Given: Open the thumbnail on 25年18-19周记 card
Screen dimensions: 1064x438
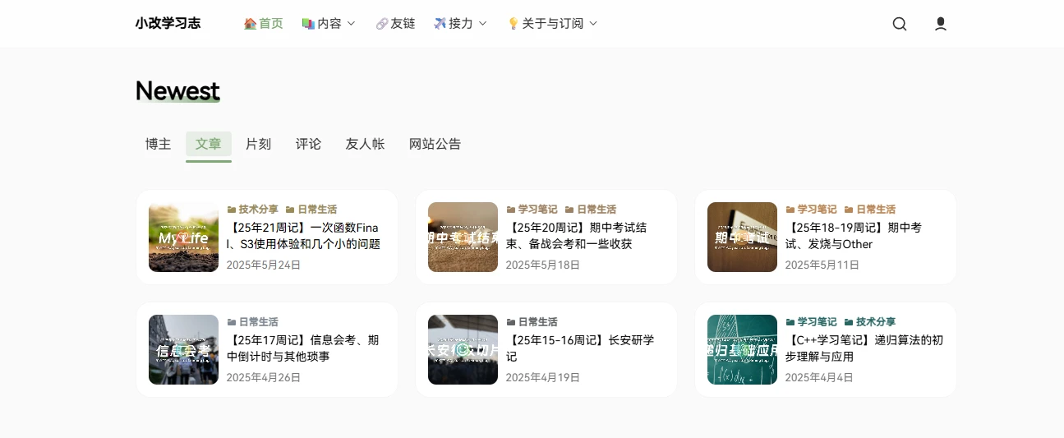Looking at the screenshot, I should (x=742, y=237).
